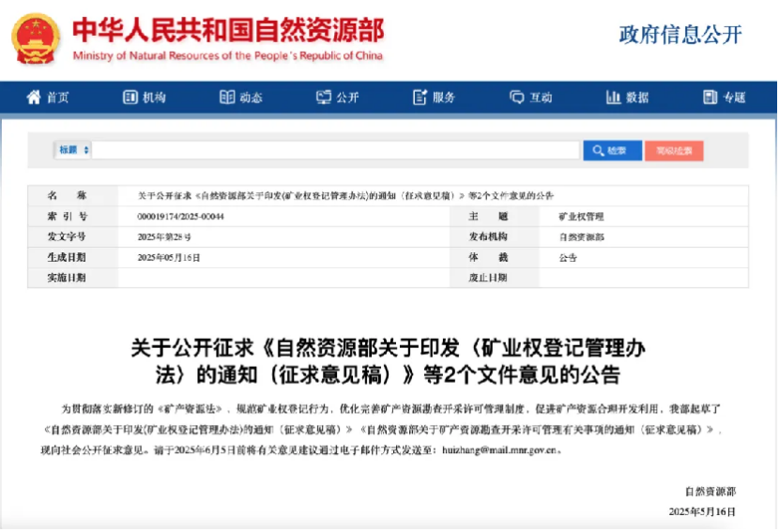The width and height of the screenshot is (779, 531).
Task: Click the 名称 row title text
Action: (345, 196)
